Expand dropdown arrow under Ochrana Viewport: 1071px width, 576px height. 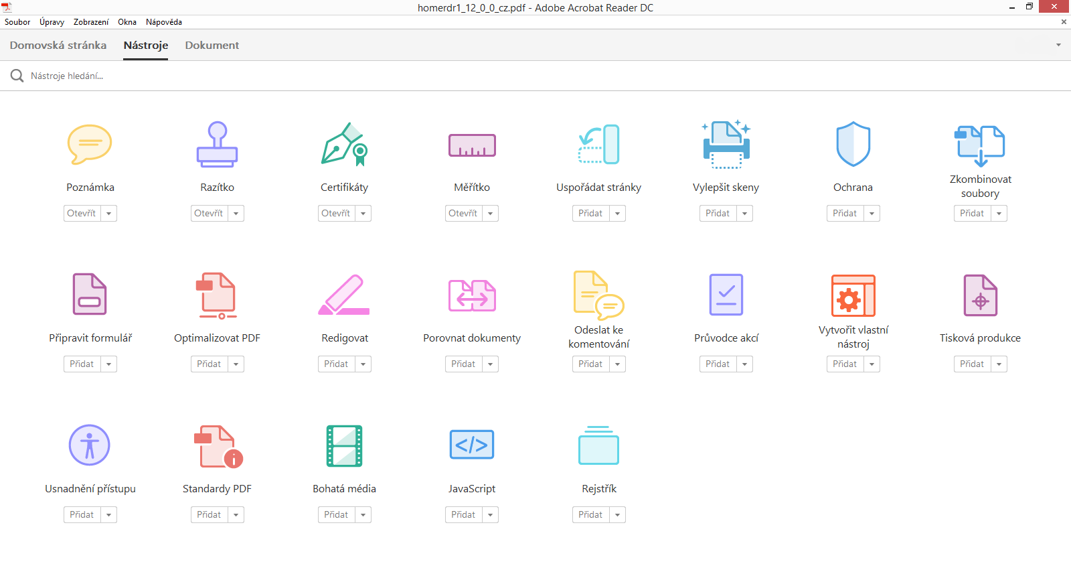pyautogui.click(x=872, y=213)
